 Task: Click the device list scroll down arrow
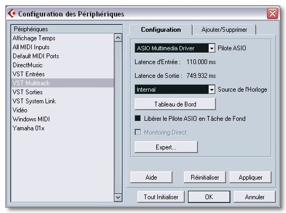coord(118,198)
